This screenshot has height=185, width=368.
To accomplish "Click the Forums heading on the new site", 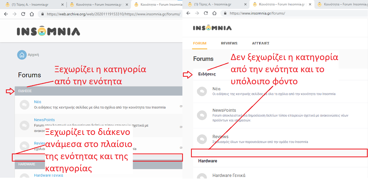I will pyautogui.click(x=203, y=59).
